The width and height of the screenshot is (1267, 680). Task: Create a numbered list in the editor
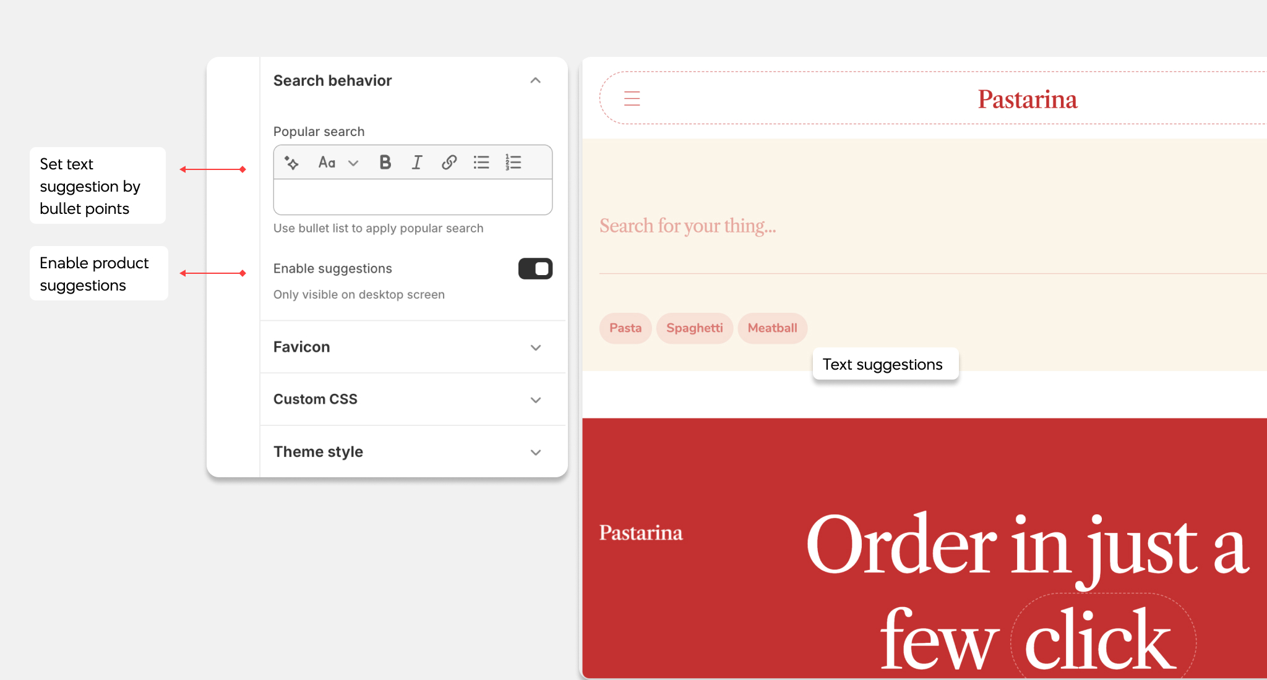click(513, 162)
